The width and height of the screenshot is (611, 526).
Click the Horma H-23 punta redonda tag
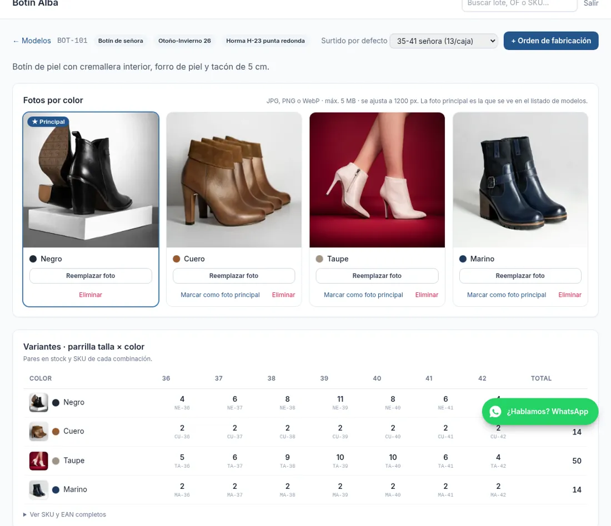tap(266, 41)
